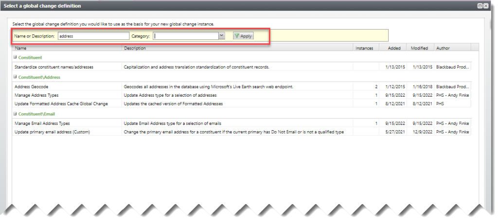Select Standardize constituent names/addresses row
The image size is (498, 222).
point(54,67)
